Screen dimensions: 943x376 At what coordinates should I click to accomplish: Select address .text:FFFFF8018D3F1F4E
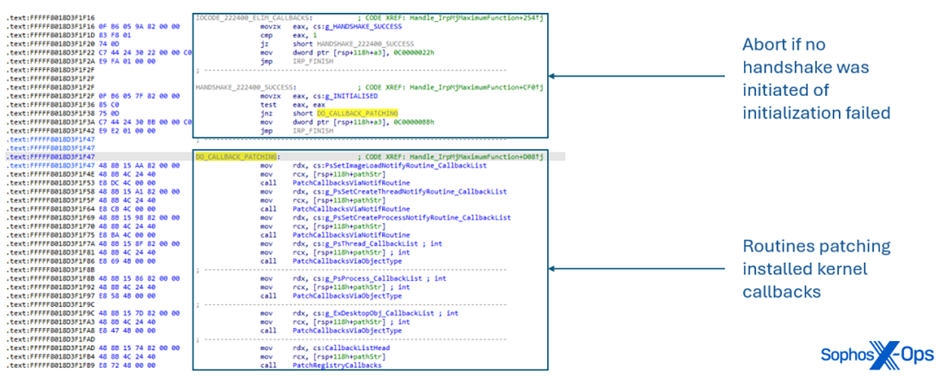click(51, 174)
